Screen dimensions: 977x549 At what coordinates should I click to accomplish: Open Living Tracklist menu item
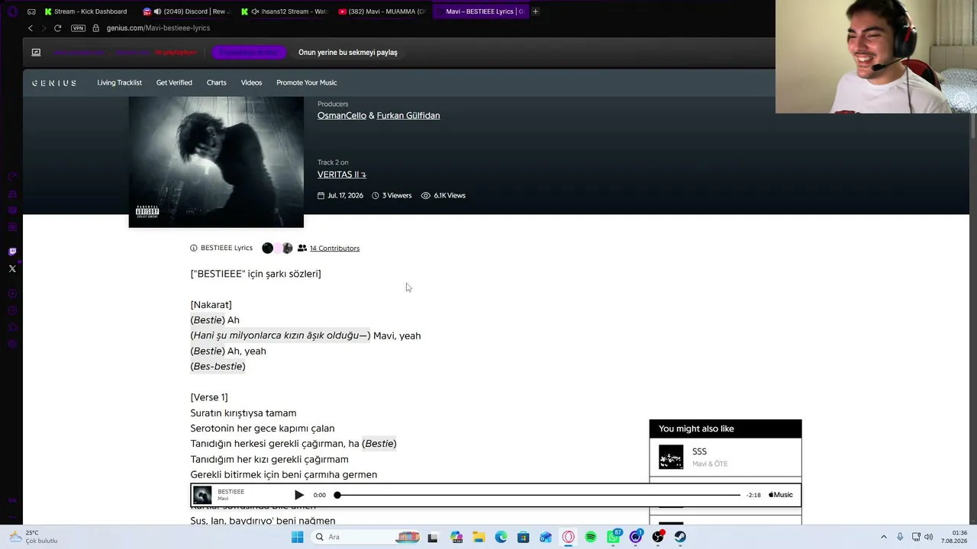click(119, 82)
